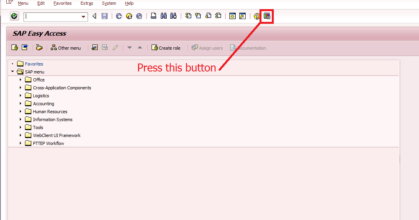This screenshot has width=419, height=220.
Task: Select the Favorites folder in tree
Action: tap(34, 64)
